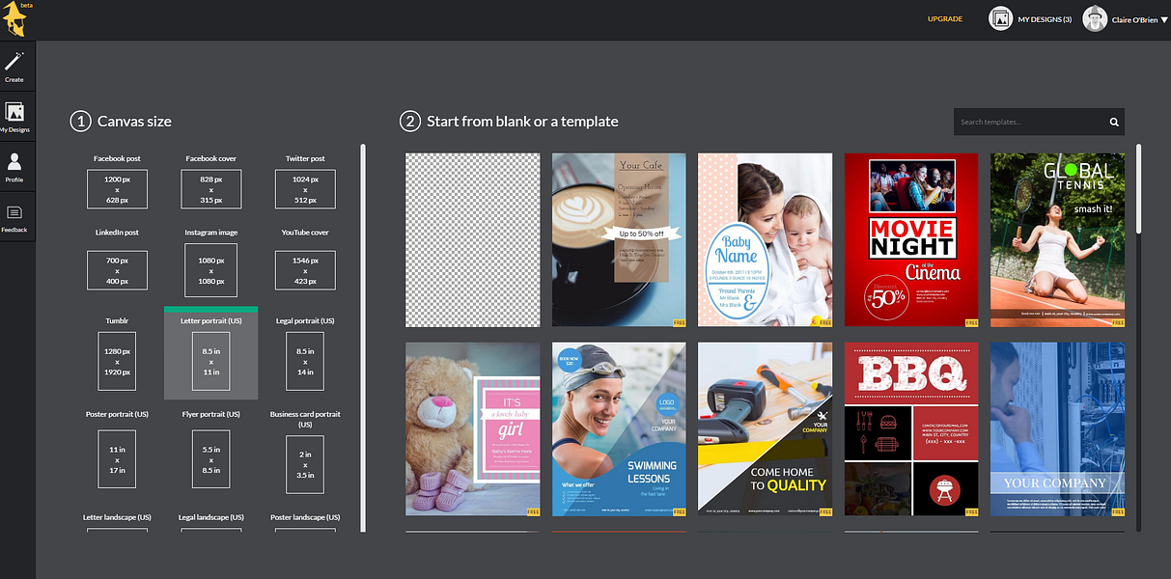Select the Swimming Lessons template
Screen dimensions: 1171x579
[x=618, y=428]
